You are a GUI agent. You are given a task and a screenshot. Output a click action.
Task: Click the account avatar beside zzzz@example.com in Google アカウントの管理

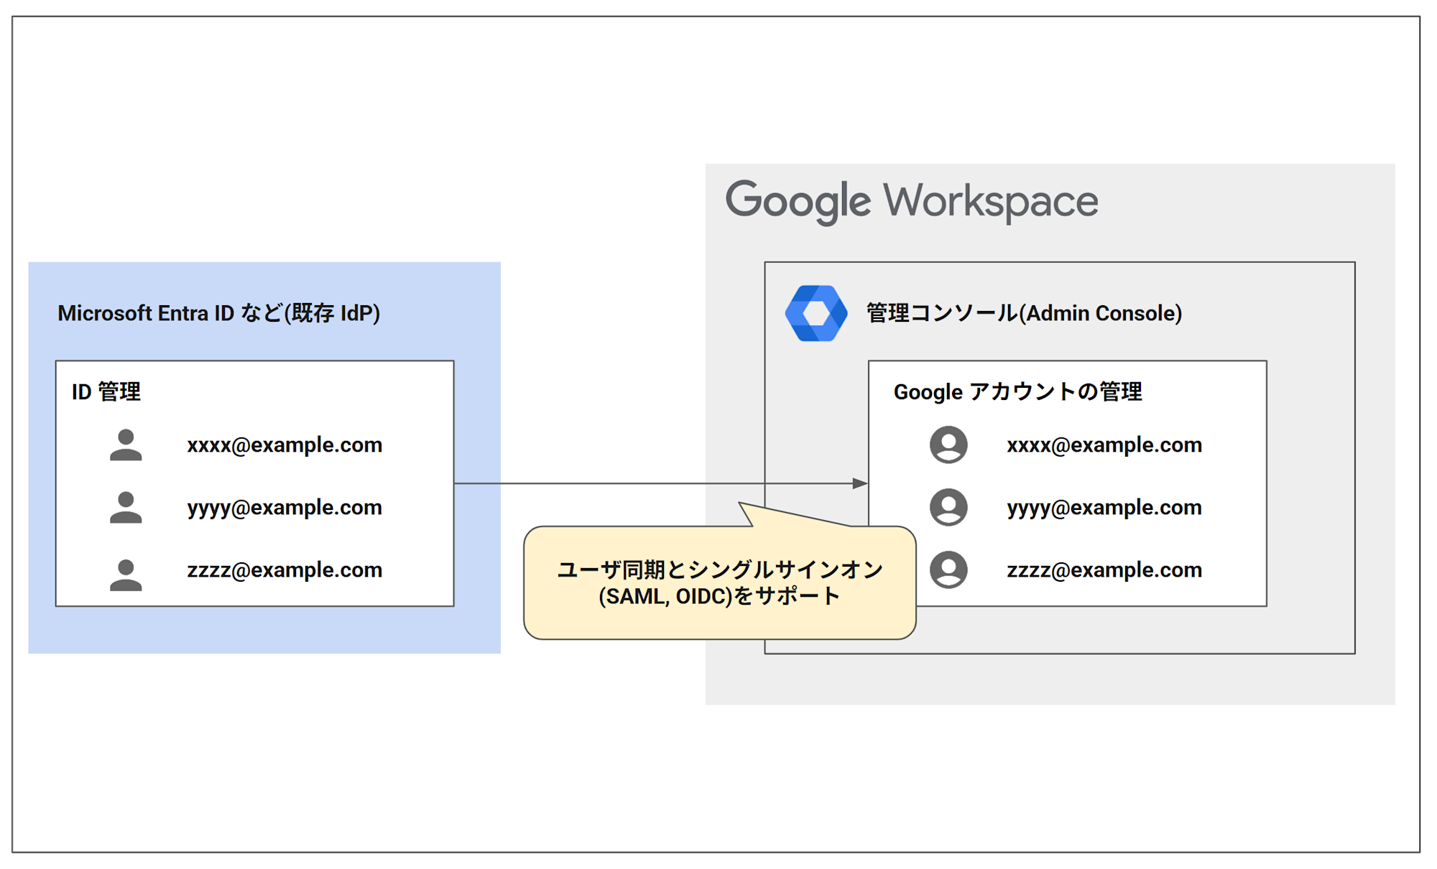point(948,570)
